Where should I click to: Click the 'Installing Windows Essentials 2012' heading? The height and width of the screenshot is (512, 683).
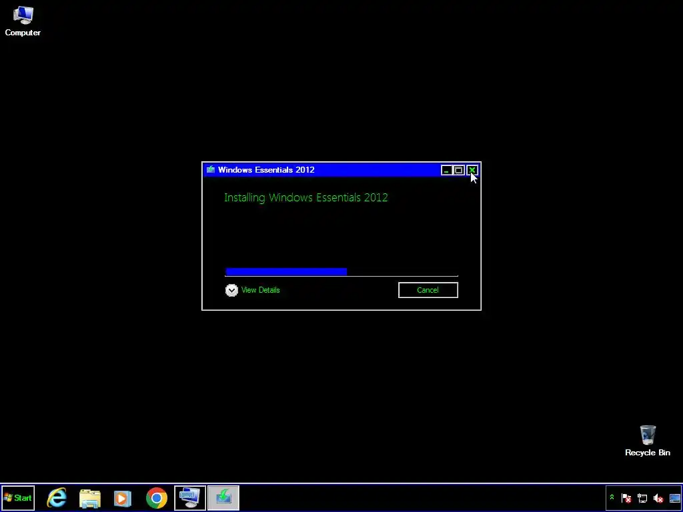[x=305, y=197]
